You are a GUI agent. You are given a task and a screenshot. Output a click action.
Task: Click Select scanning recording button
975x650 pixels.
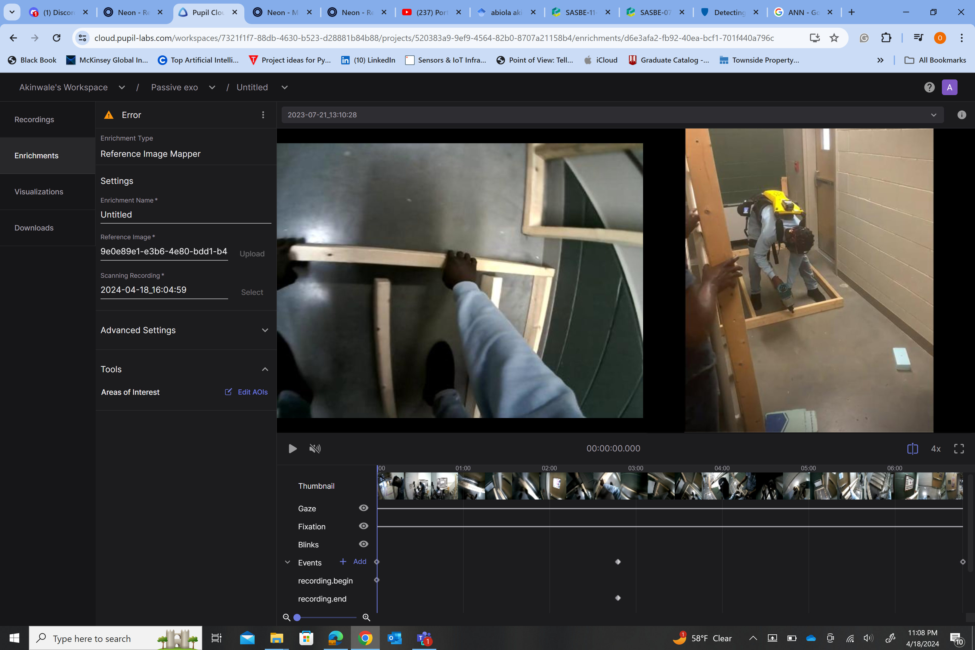pyautogui.click(x=252, y=292)
